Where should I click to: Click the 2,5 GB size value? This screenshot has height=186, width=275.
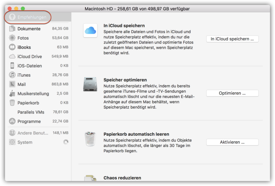63,94
